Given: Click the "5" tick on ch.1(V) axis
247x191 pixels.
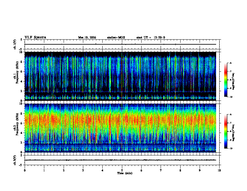Looking at the screenshot, I should pos(21,40).
